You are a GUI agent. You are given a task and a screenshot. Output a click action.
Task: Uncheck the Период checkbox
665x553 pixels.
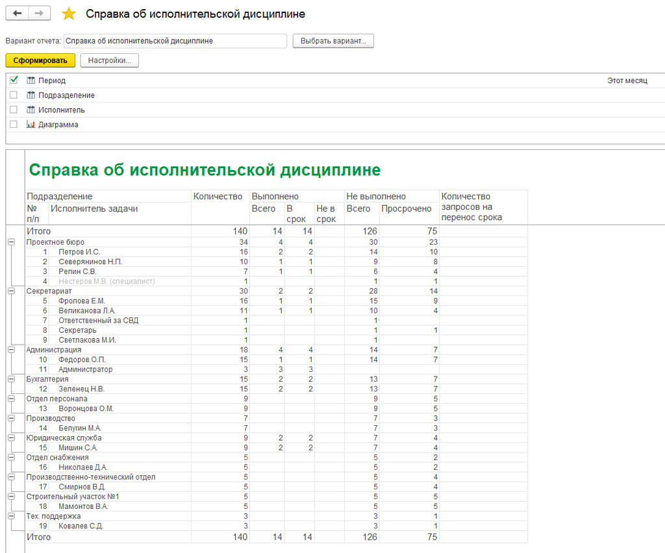pyautogui.click(x=14, y=80)
